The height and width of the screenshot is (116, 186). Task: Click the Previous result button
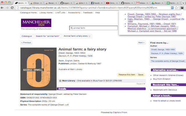tap(26, 43)
